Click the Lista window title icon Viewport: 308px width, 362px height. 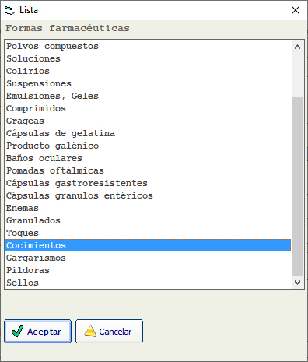[x=9, y=10]
